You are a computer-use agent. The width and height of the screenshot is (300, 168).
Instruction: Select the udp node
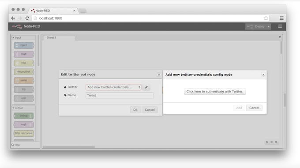[24, 98]
